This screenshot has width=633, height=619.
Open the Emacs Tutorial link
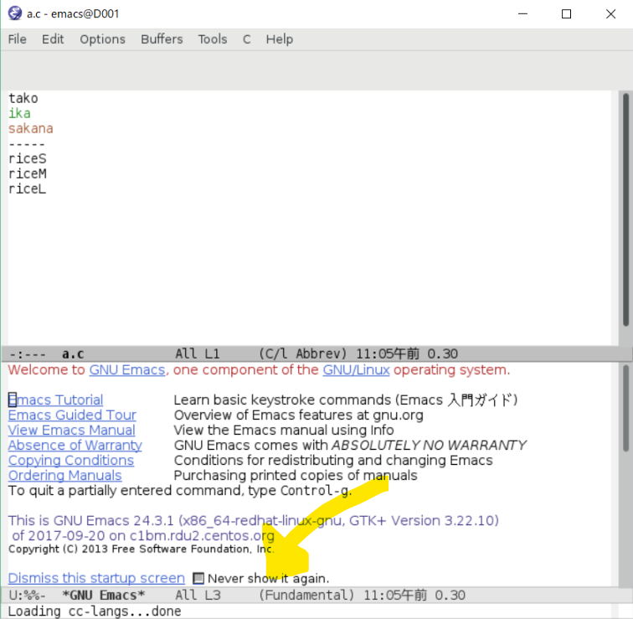coord(57,400)
